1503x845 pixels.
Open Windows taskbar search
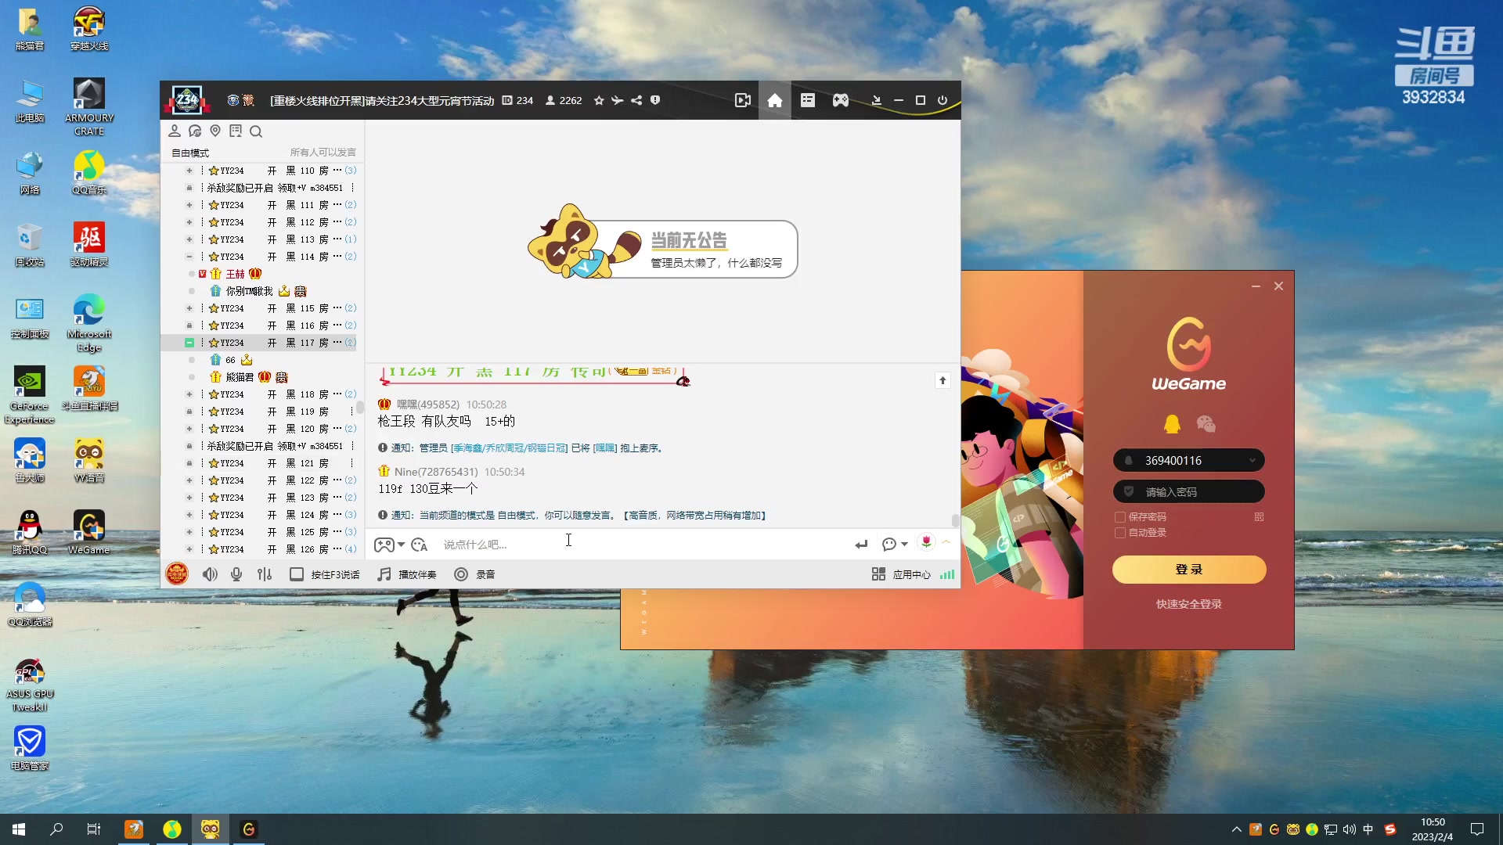tap(56, 829)
